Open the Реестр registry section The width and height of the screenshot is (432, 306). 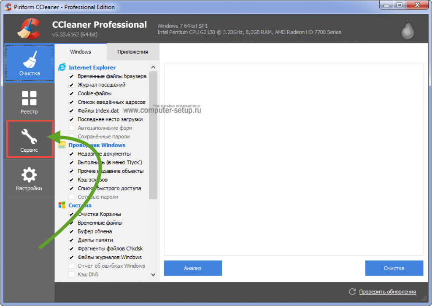coord(29,102)
